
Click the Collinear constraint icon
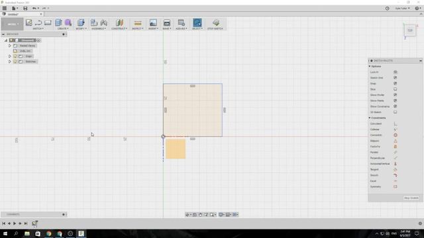tap(395, 130)
